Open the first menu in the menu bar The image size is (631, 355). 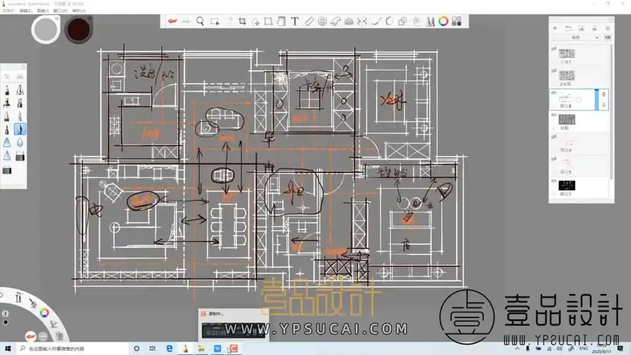tap(9, 11)
